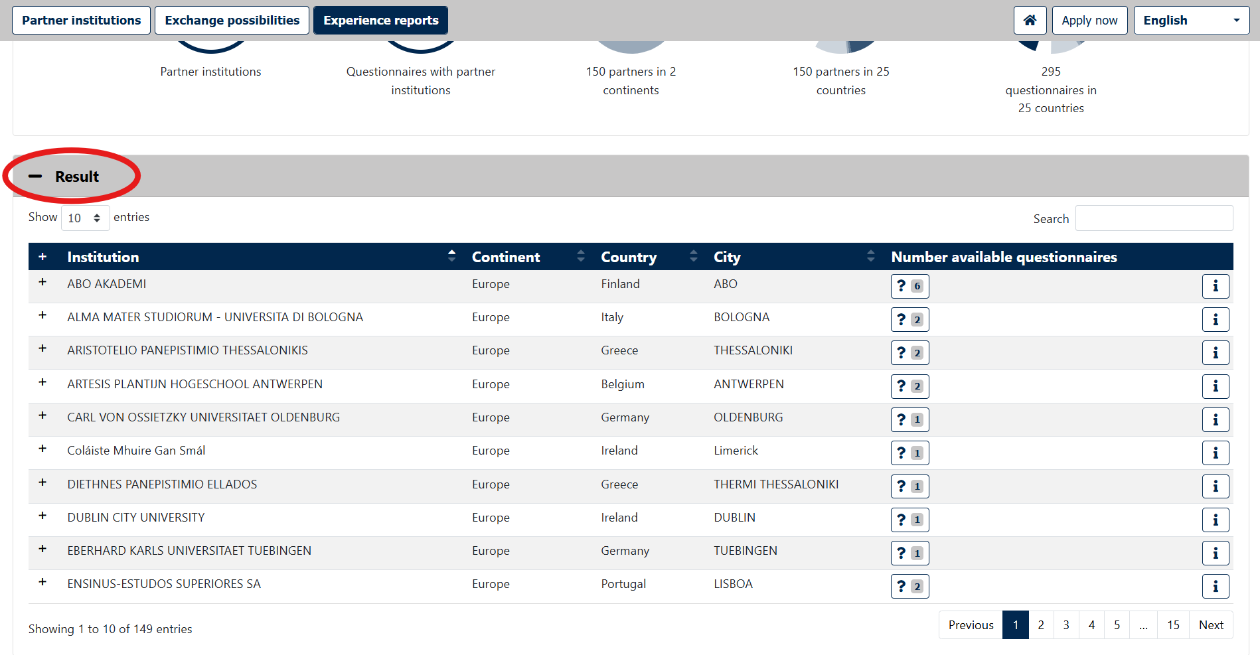This screenshot has height=655, width=1260.
Task: Sort table by Country column
Action: [649, 257]
